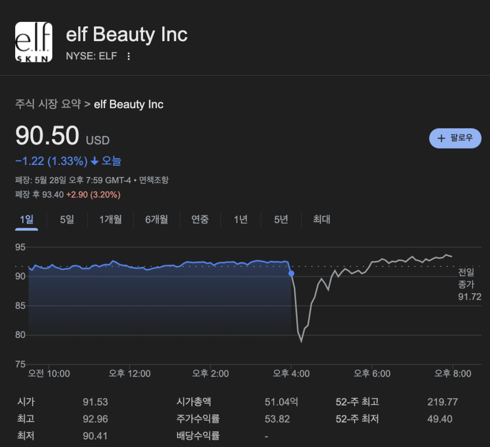Select the 1일 chart tab

(26, 219)
